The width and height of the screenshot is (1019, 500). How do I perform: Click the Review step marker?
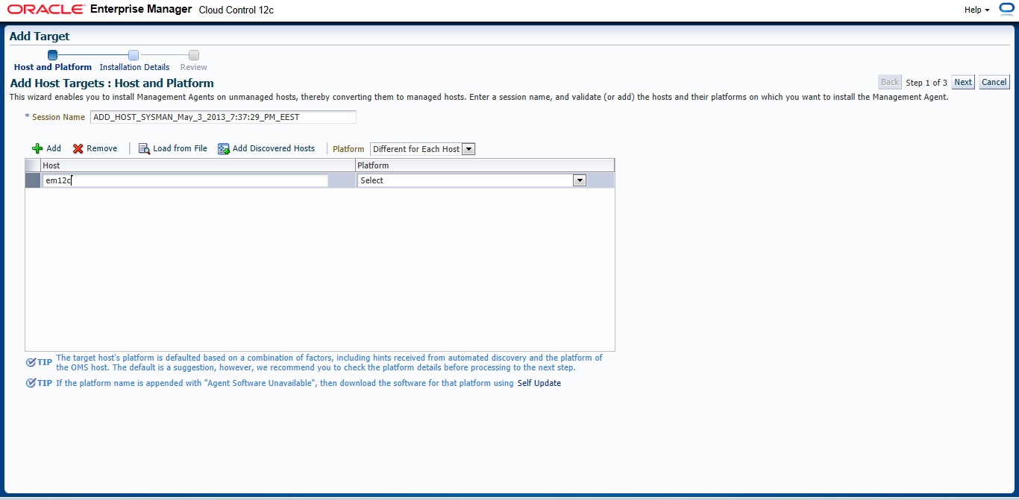pos(194,55)
